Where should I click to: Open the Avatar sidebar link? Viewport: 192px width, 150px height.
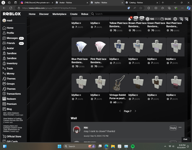click(x=8, y=48)
